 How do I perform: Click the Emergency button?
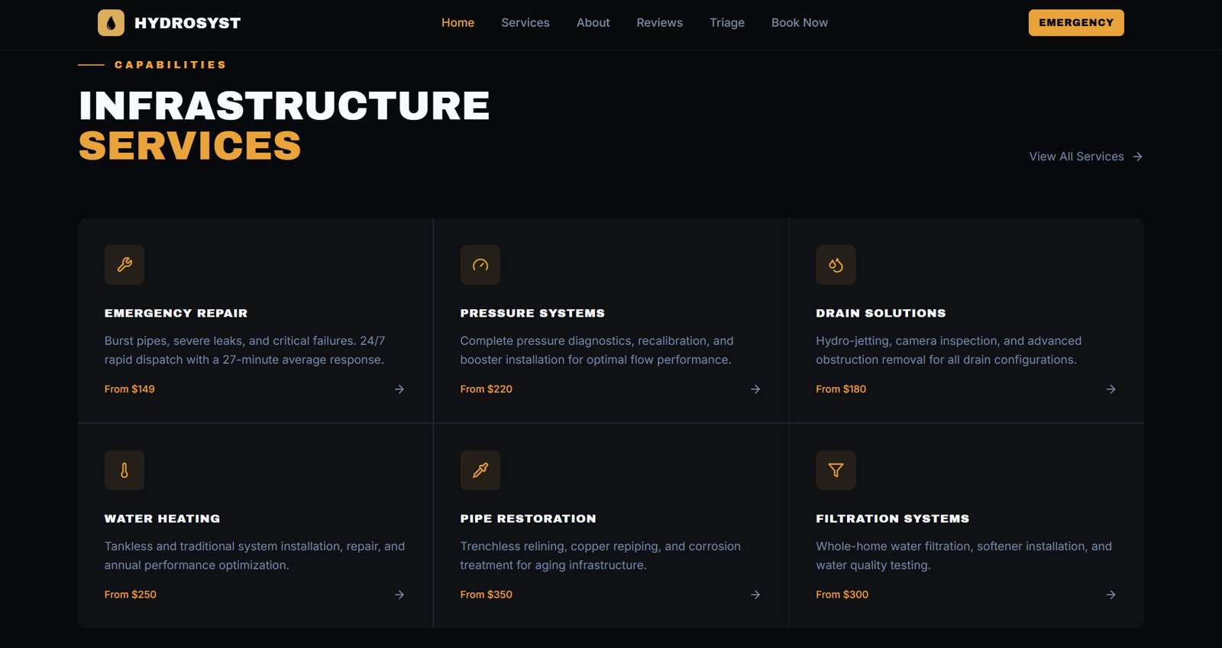tap(1076, 23)
